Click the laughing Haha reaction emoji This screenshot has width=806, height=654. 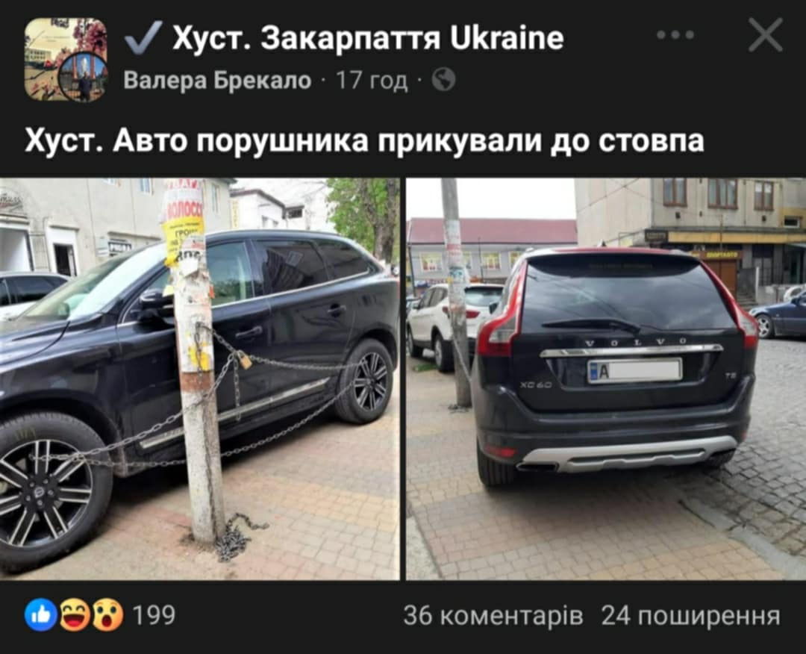coord(75,614)
